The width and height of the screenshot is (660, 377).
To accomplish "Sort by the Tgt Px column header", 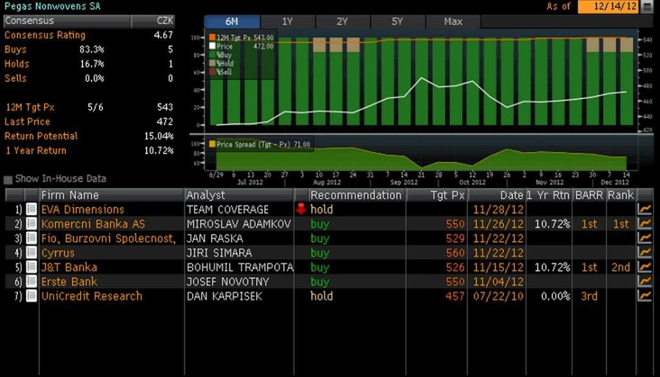I will coord(436,195).
